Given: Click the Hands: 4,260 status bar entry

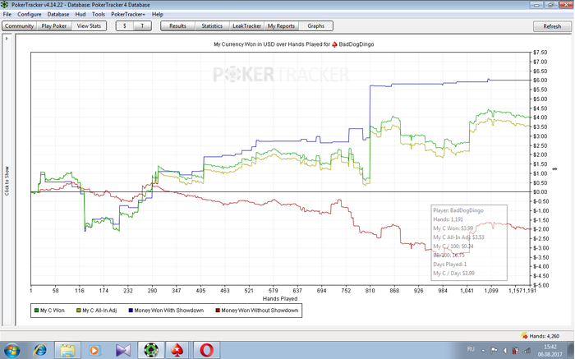Looking at the screenshot, I should tap(544, 336).
